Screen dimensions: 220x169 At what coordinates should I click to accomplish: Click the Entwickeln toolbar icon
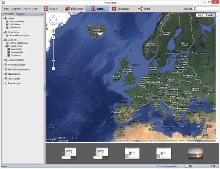tap(114, 9)
